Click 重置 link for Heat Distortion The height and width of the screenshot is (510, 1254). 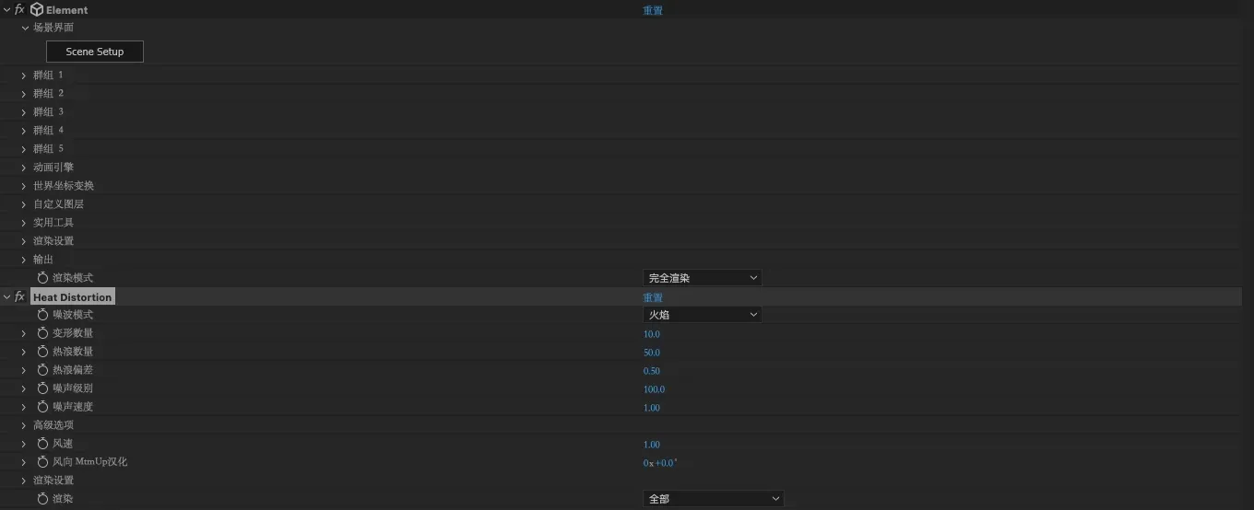(x=653, y=297)
